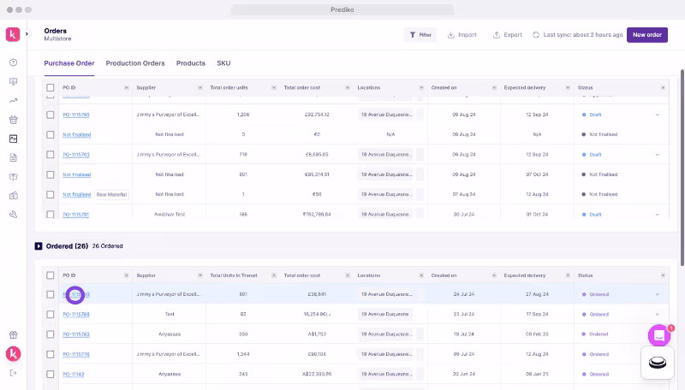Click the Import download icon

click(x=451, y=35)
